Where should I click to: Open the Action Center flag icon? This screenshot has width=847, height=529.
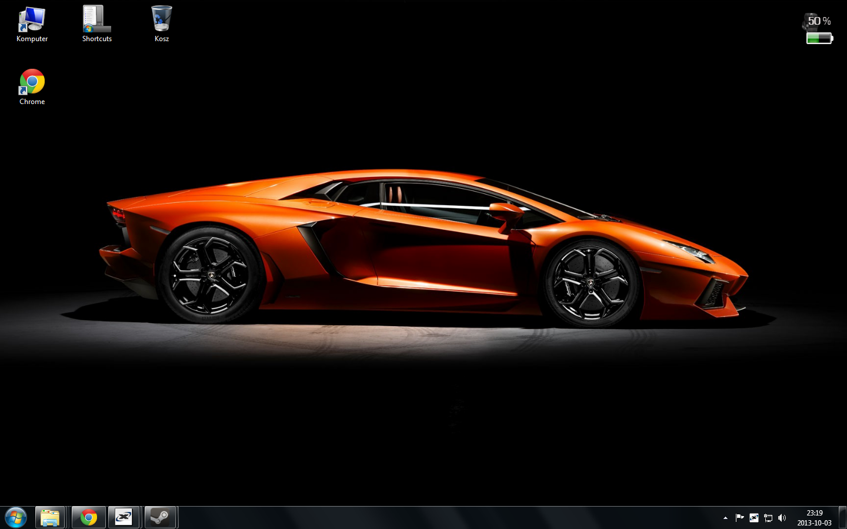coord(739,518)
